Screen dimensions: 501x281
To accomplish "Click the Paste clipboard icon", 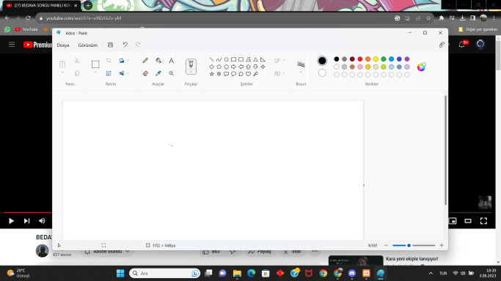I will coord(62,64).
